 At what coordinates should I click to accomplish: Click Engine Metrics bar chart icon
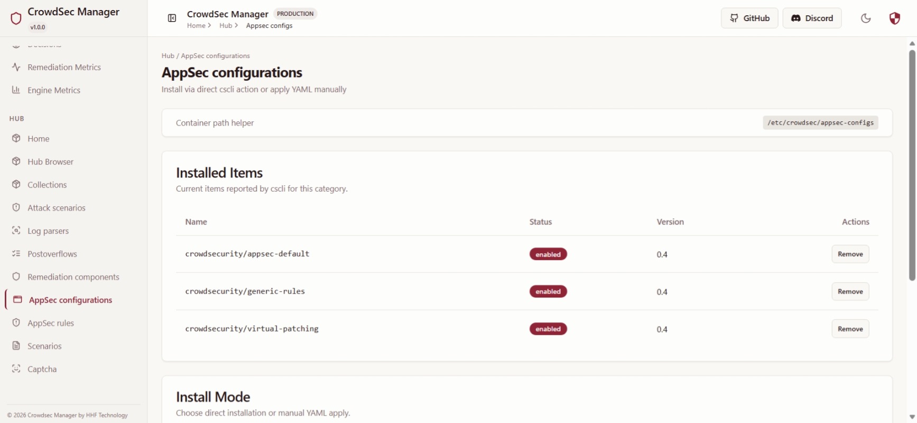16,90
